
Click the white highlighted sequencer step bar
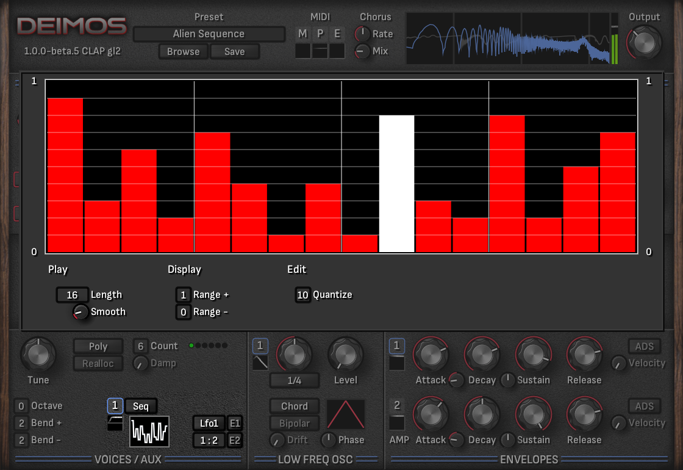pos(396,184)
